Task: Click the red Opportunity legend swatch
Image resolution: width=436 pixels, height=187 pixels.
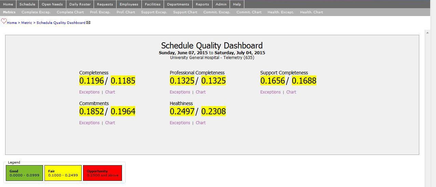Action: coord(102,173)
